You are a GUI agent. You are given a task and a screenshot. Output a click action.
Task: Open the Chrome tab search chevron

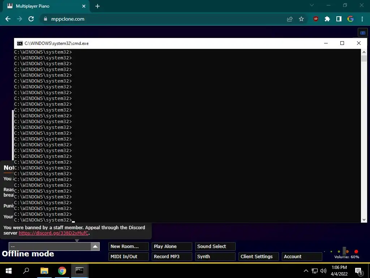[x=312, y=5]
